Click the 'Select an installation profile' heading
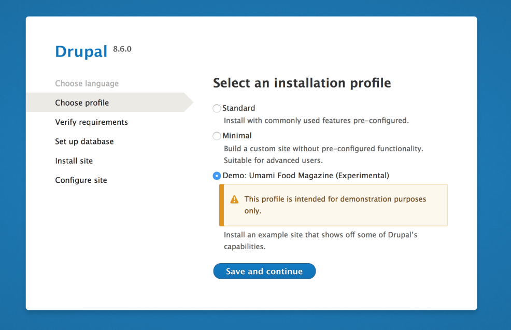 tap(302, 83)
